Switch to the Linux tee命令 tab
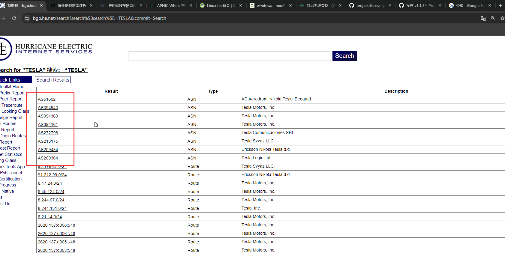 [221, 5]
